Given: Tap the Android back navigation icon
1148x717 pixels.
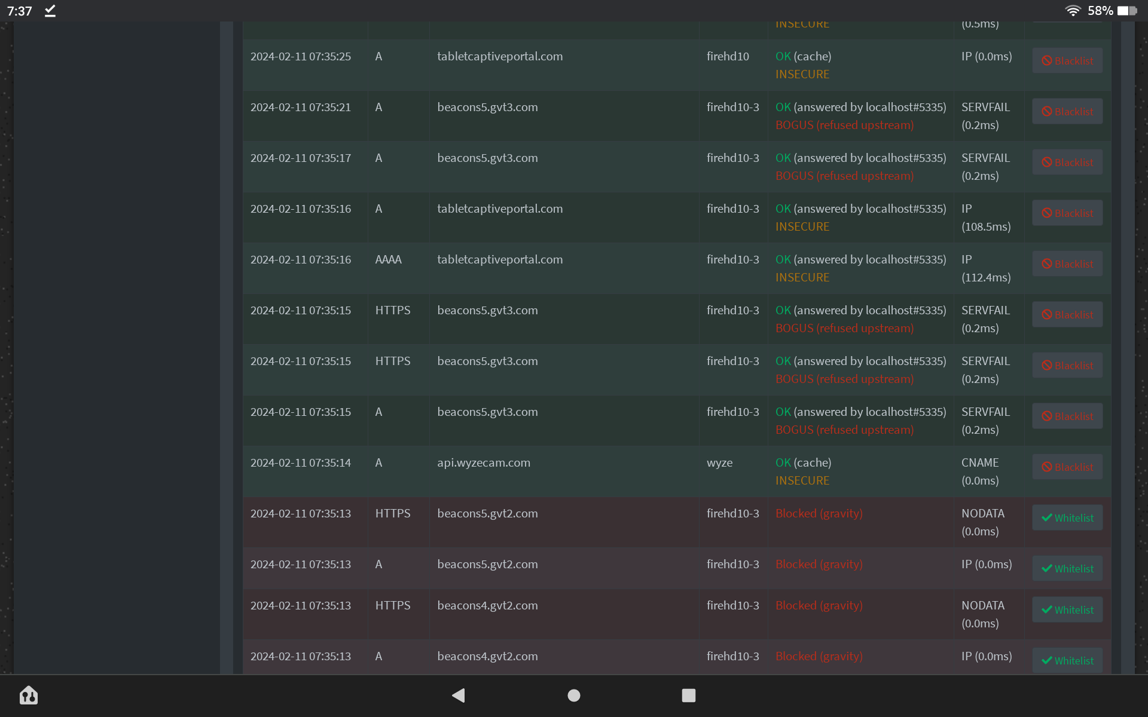Looking at the screenshot, I should point(458,695).
